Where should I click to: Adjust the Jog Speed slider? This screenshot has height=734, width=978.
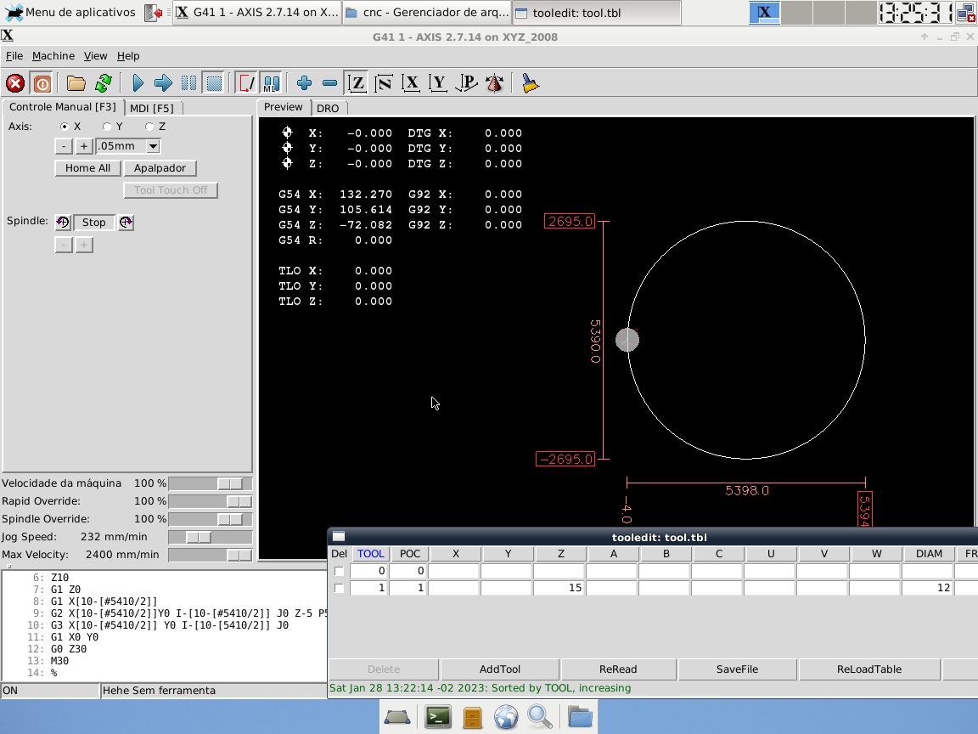click(x=198, y=537)
